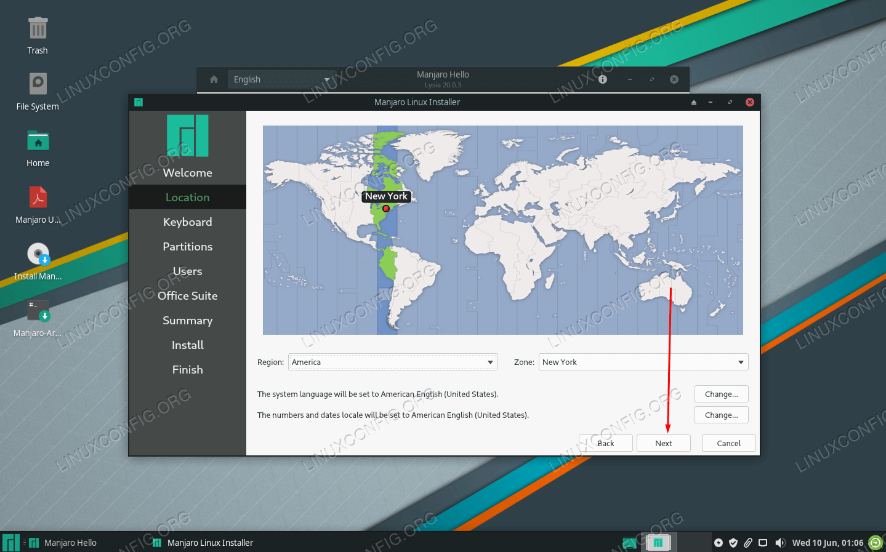Select Keyboard step in installer sidebar

coord(188,222)
